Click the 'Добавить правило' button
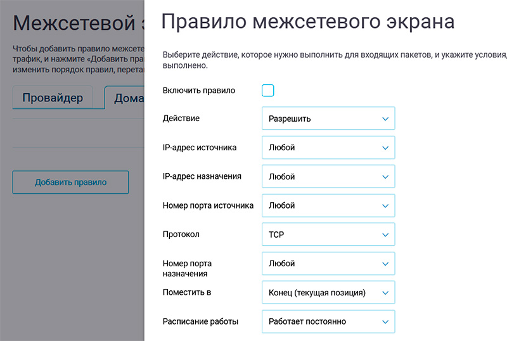The height and width of the screenshot is (341, 507). (x=70, y=183)
